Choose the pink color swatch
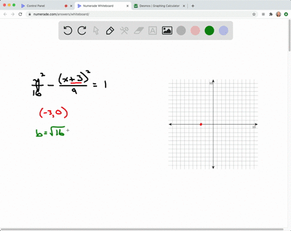This screenshot has height=231, width=291. (x=195, y=30)
